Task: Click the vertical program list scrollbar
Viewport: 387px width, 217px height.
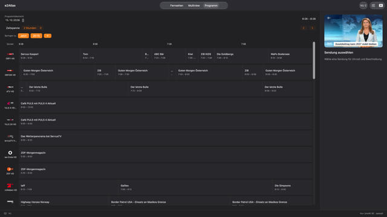Action: (314, 60)
